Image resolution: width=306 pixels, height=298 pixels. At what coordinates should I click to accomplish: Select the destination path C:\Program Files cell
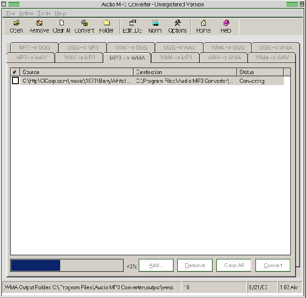click(185, 81)
